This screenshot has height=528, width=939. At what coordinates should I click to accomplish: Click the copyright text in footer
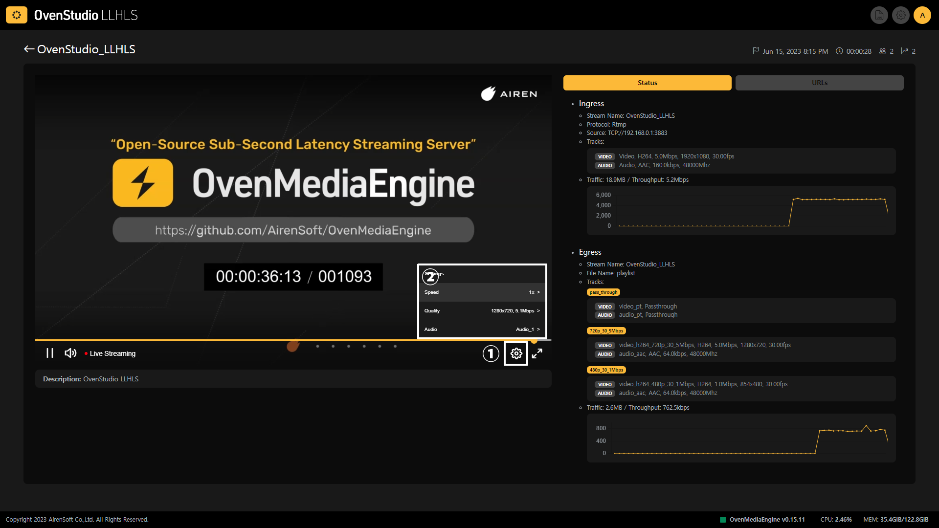77,520
